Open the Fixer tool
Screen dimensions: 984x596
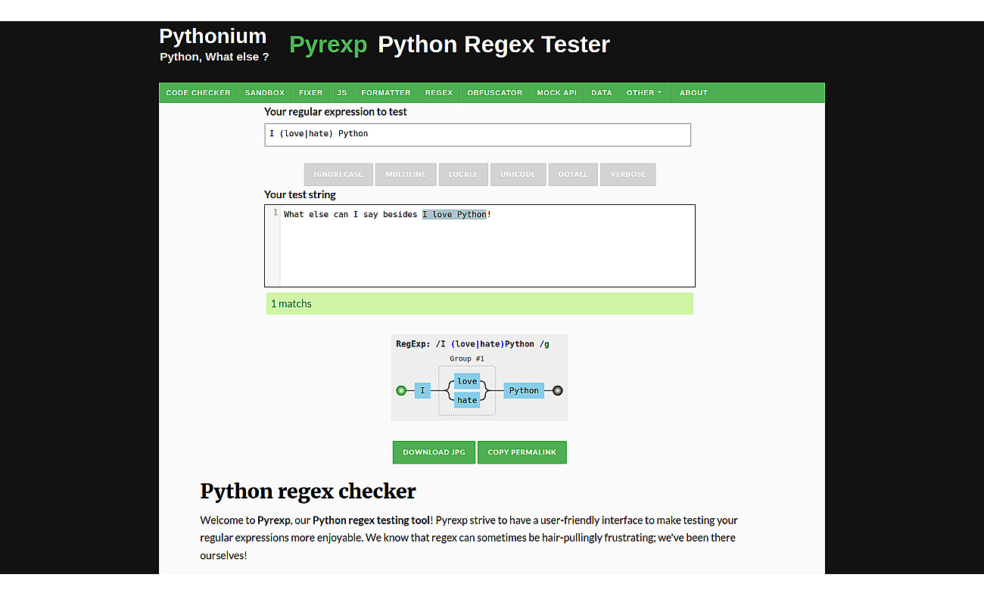click(311, 93)
